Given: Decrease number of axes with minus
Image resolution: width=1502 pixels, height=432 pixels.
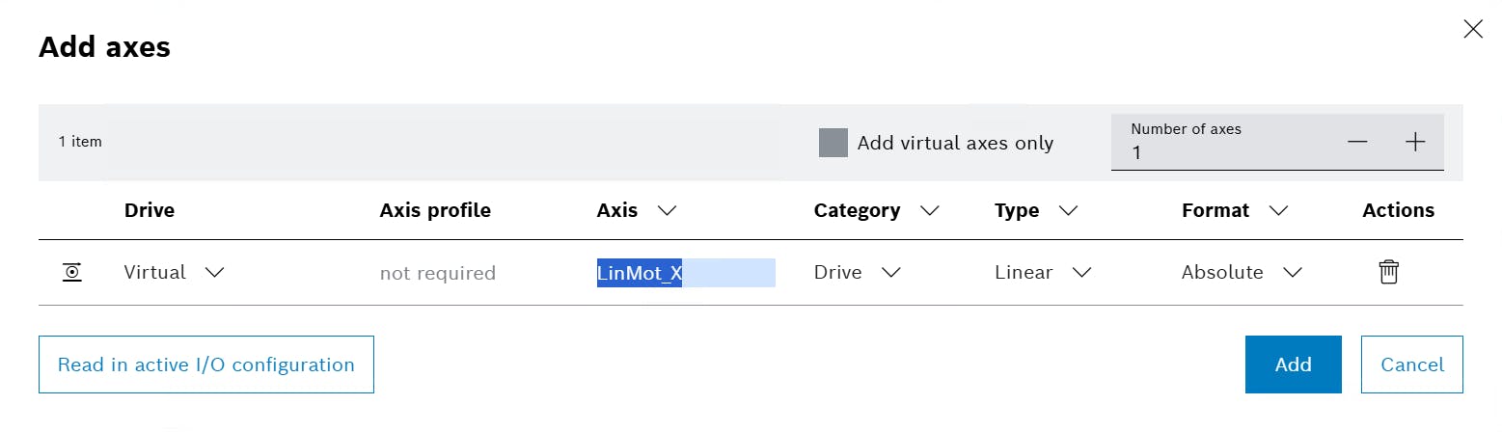Looking at the screenshot, I should (1357, 142).
